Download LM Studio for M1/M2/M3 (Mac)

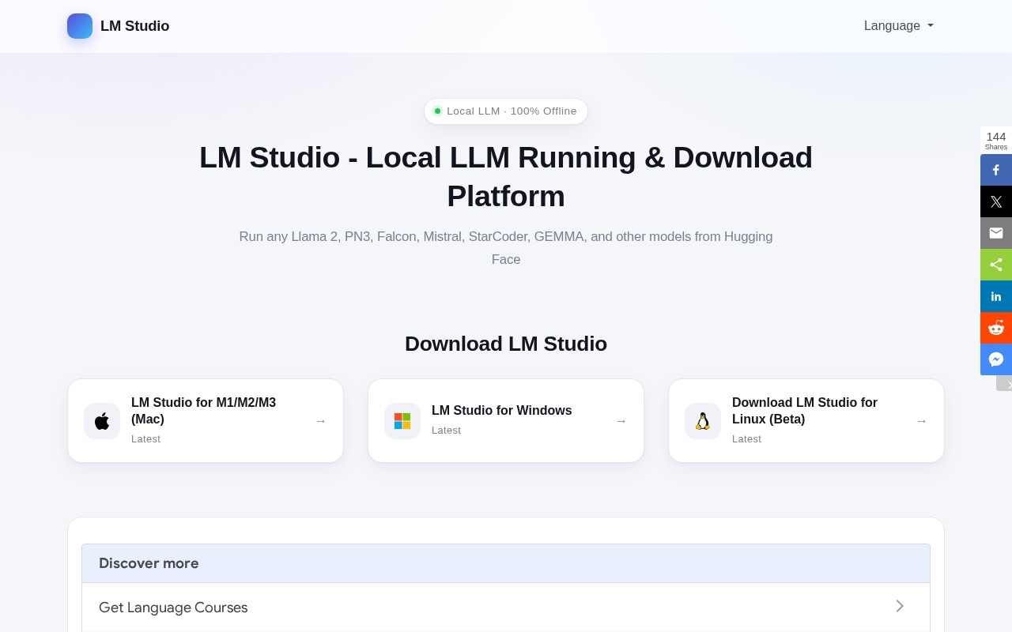pos(206,421)
